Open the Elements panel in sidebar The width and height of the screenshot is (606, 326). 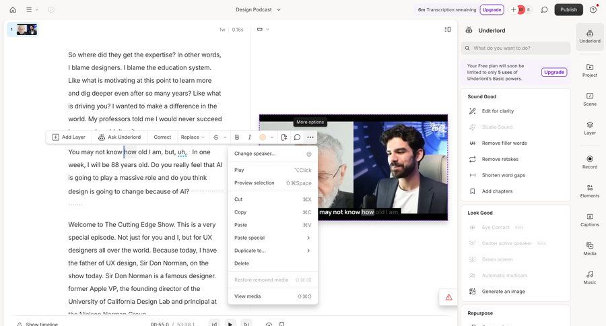(x=590, y=191)
